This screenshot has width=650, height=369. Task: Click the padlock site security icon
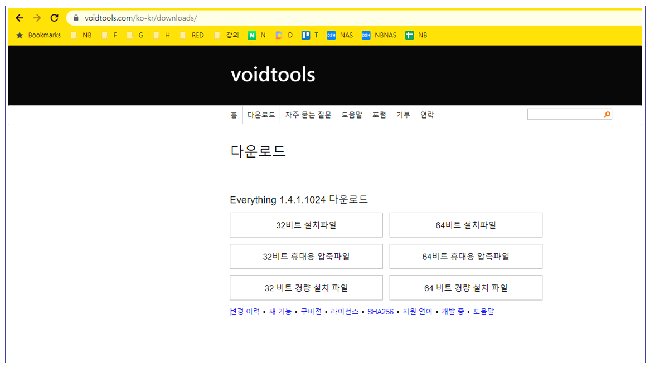click(x=76, y=18)
